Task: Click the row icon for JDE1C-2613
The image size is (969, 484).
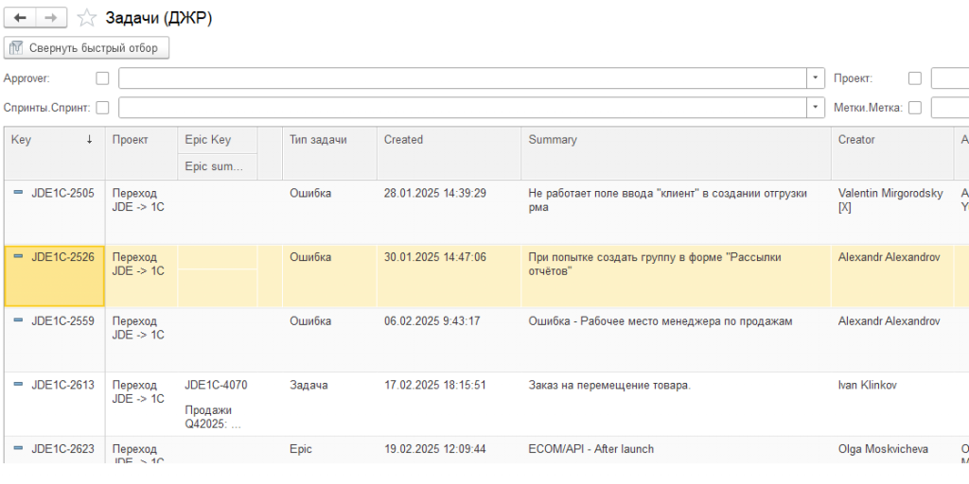Action: pyautogui.click(x=18, y=385)
